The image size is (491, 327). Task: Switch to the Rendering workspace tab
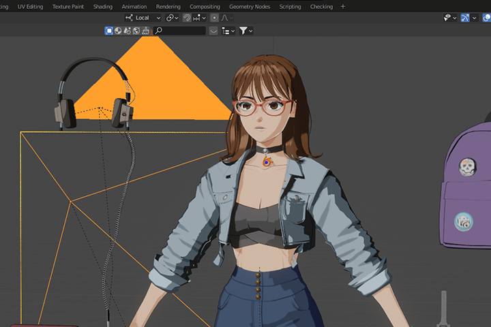click(168, 7)
